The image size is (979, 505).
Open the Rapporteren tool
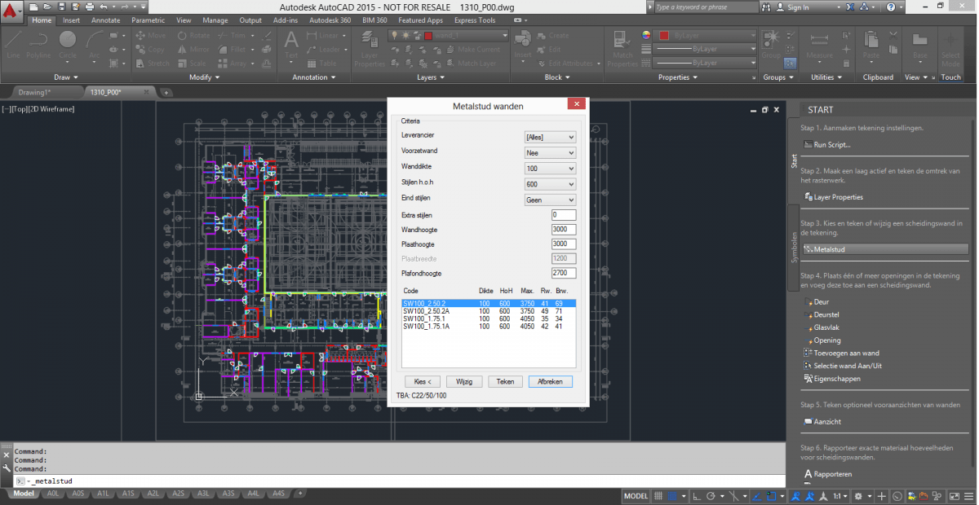click(808, 474)
